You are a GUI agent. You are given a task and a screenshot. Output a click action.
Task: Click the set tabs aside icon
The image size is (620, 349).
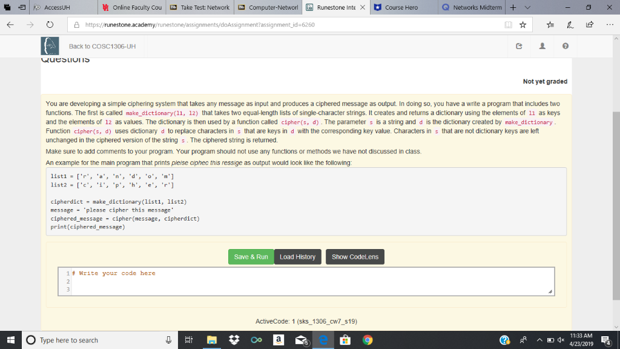(22, 7)
